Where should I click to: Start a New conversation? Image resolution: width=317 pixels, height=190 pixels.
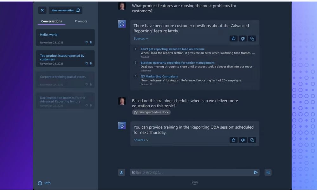(x=66, y=10)
